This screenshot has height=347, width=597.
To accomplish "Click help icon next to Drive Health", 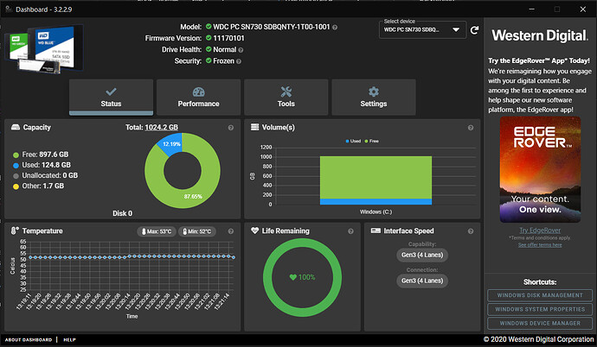I will (241, 50).
